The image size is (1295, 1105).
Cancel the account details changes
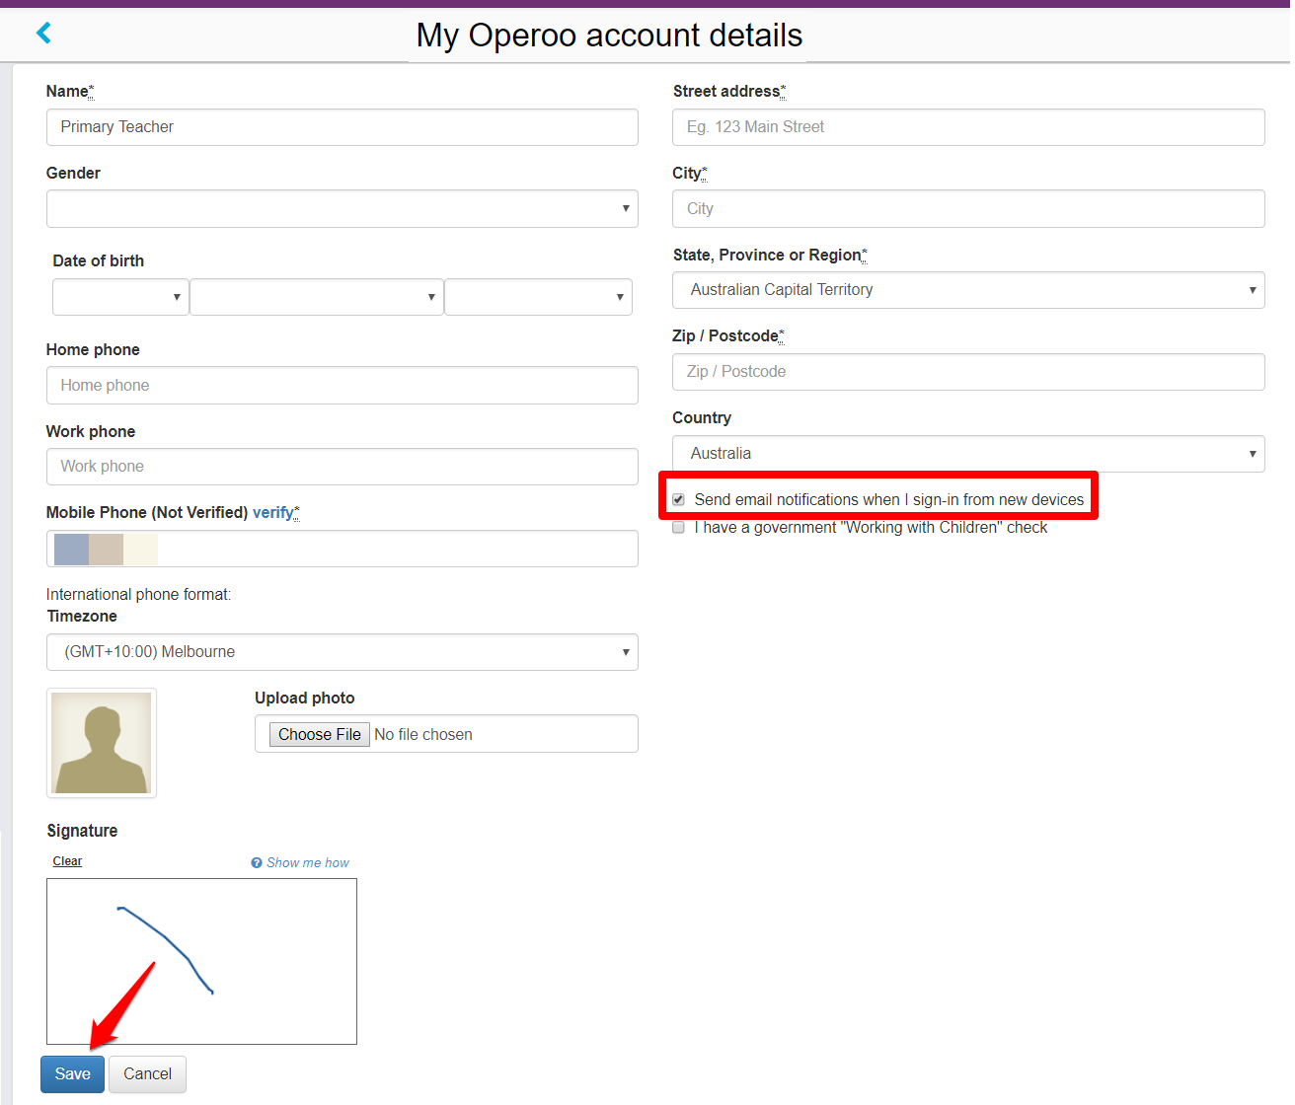pyautogui.click(x=147, y=1074)
